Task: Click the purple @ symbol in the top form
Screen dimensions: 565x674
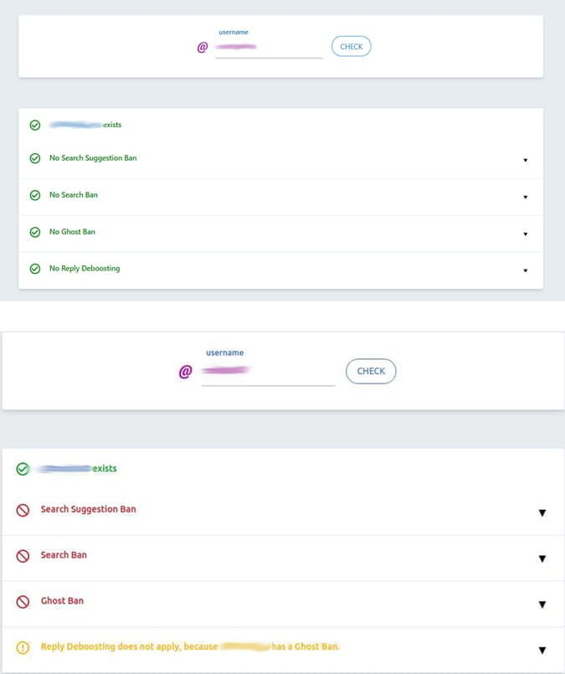Action: 201,45
